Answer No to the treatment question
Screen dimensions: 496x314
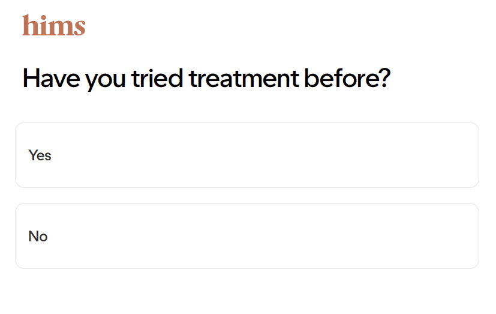tap(247, 236)
